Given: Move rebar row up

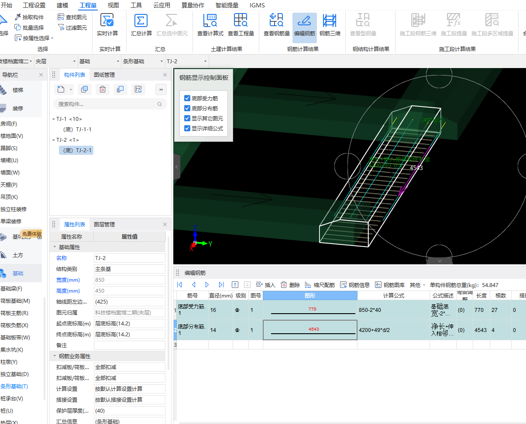Looking at the screenshot, I should (235, 285).
